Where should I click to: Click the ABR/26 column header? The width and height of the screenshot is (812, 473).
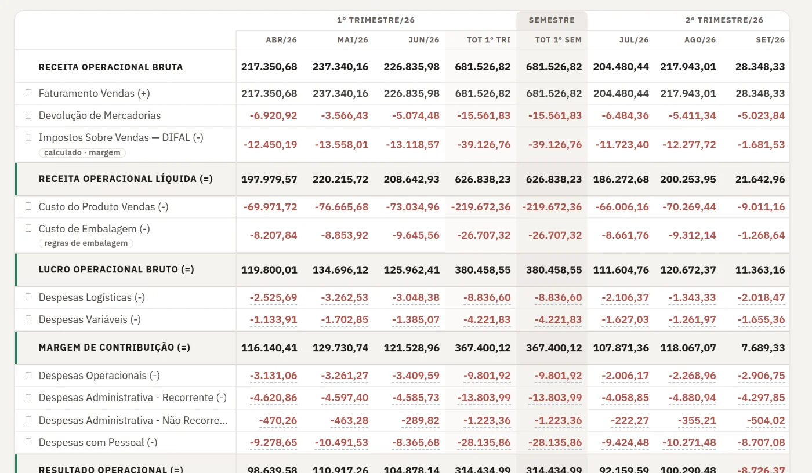coord(281,40)
